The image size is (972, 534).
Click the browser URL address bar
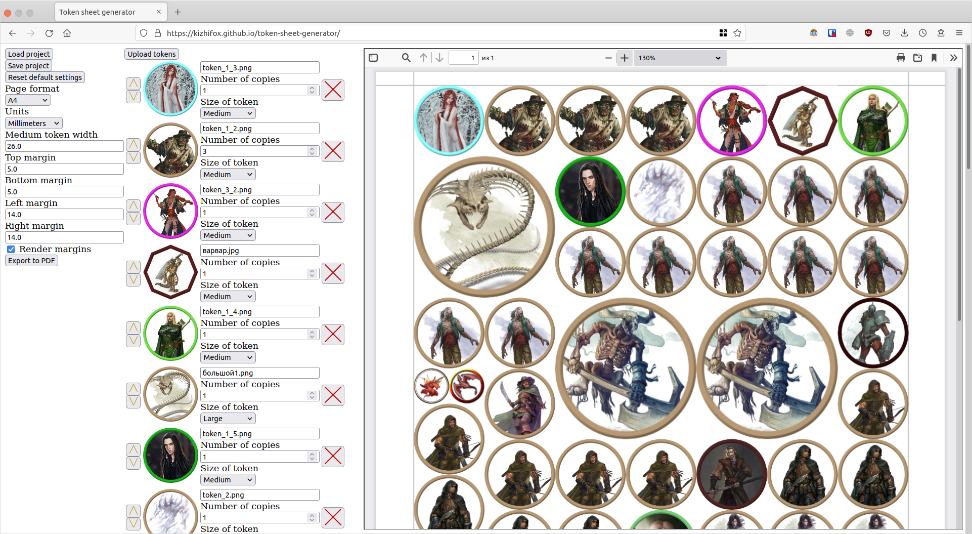click(440, 33)
